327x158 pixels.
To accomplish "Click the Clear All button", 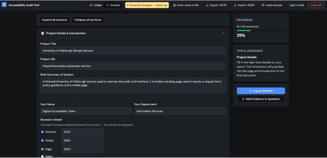I will (x=316, y=5).
